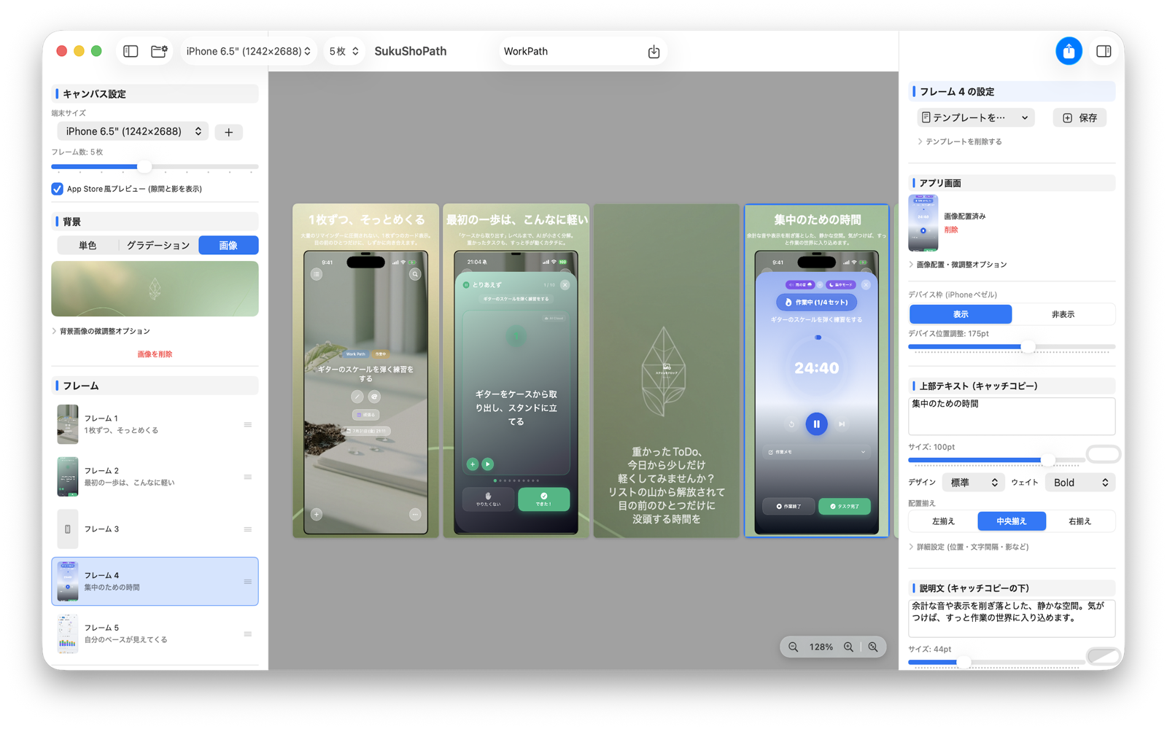Zoom out the canvas with minus magnifier

click(794, 647)
